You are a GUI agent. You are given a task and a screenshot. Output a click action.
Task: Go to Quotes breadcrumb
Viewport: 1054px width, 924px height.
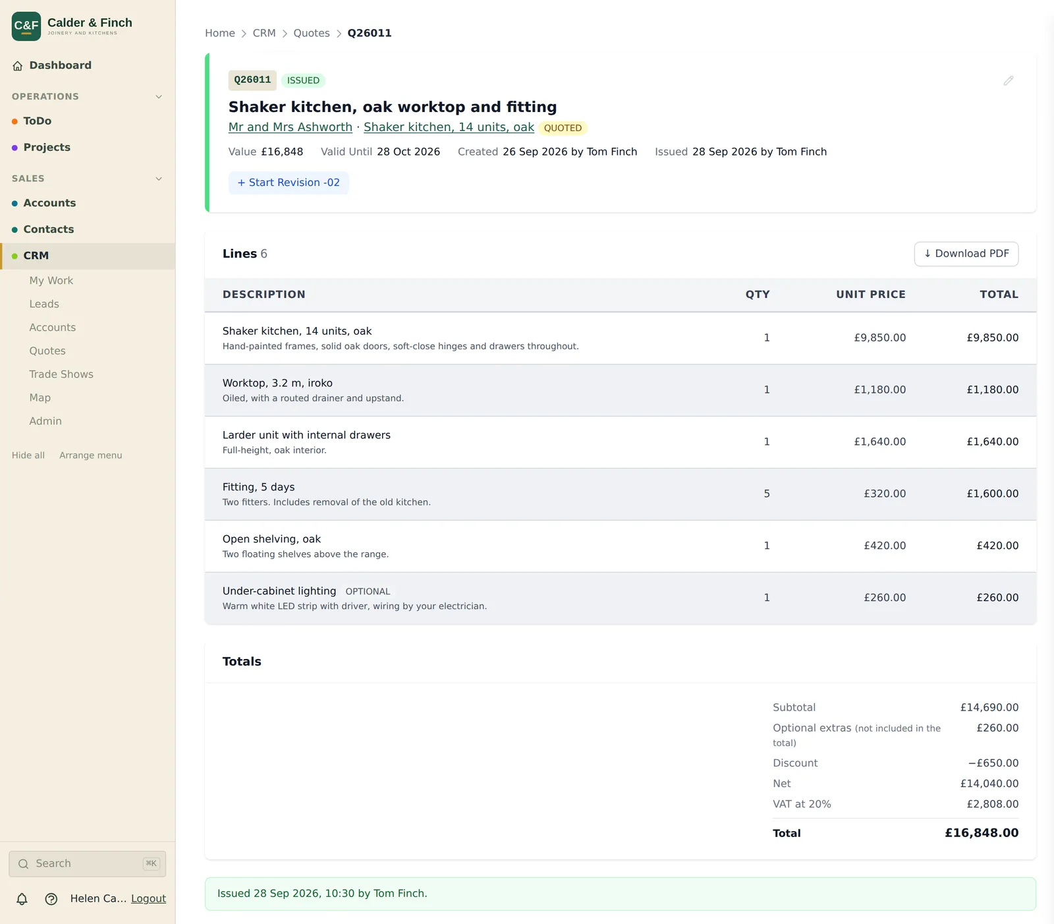click(x=312, y=33)
